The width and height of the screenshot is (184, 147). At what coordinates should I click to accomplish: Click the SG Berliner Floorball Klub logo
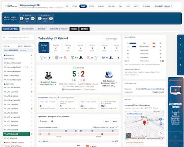109,75
